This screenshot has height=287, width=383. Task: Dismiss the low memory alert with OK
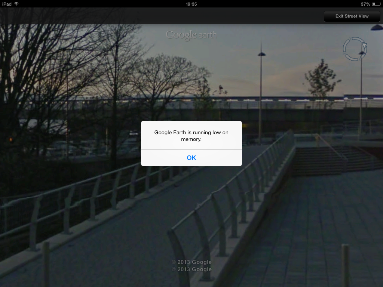pyautogui.click(x=191, y=158)
